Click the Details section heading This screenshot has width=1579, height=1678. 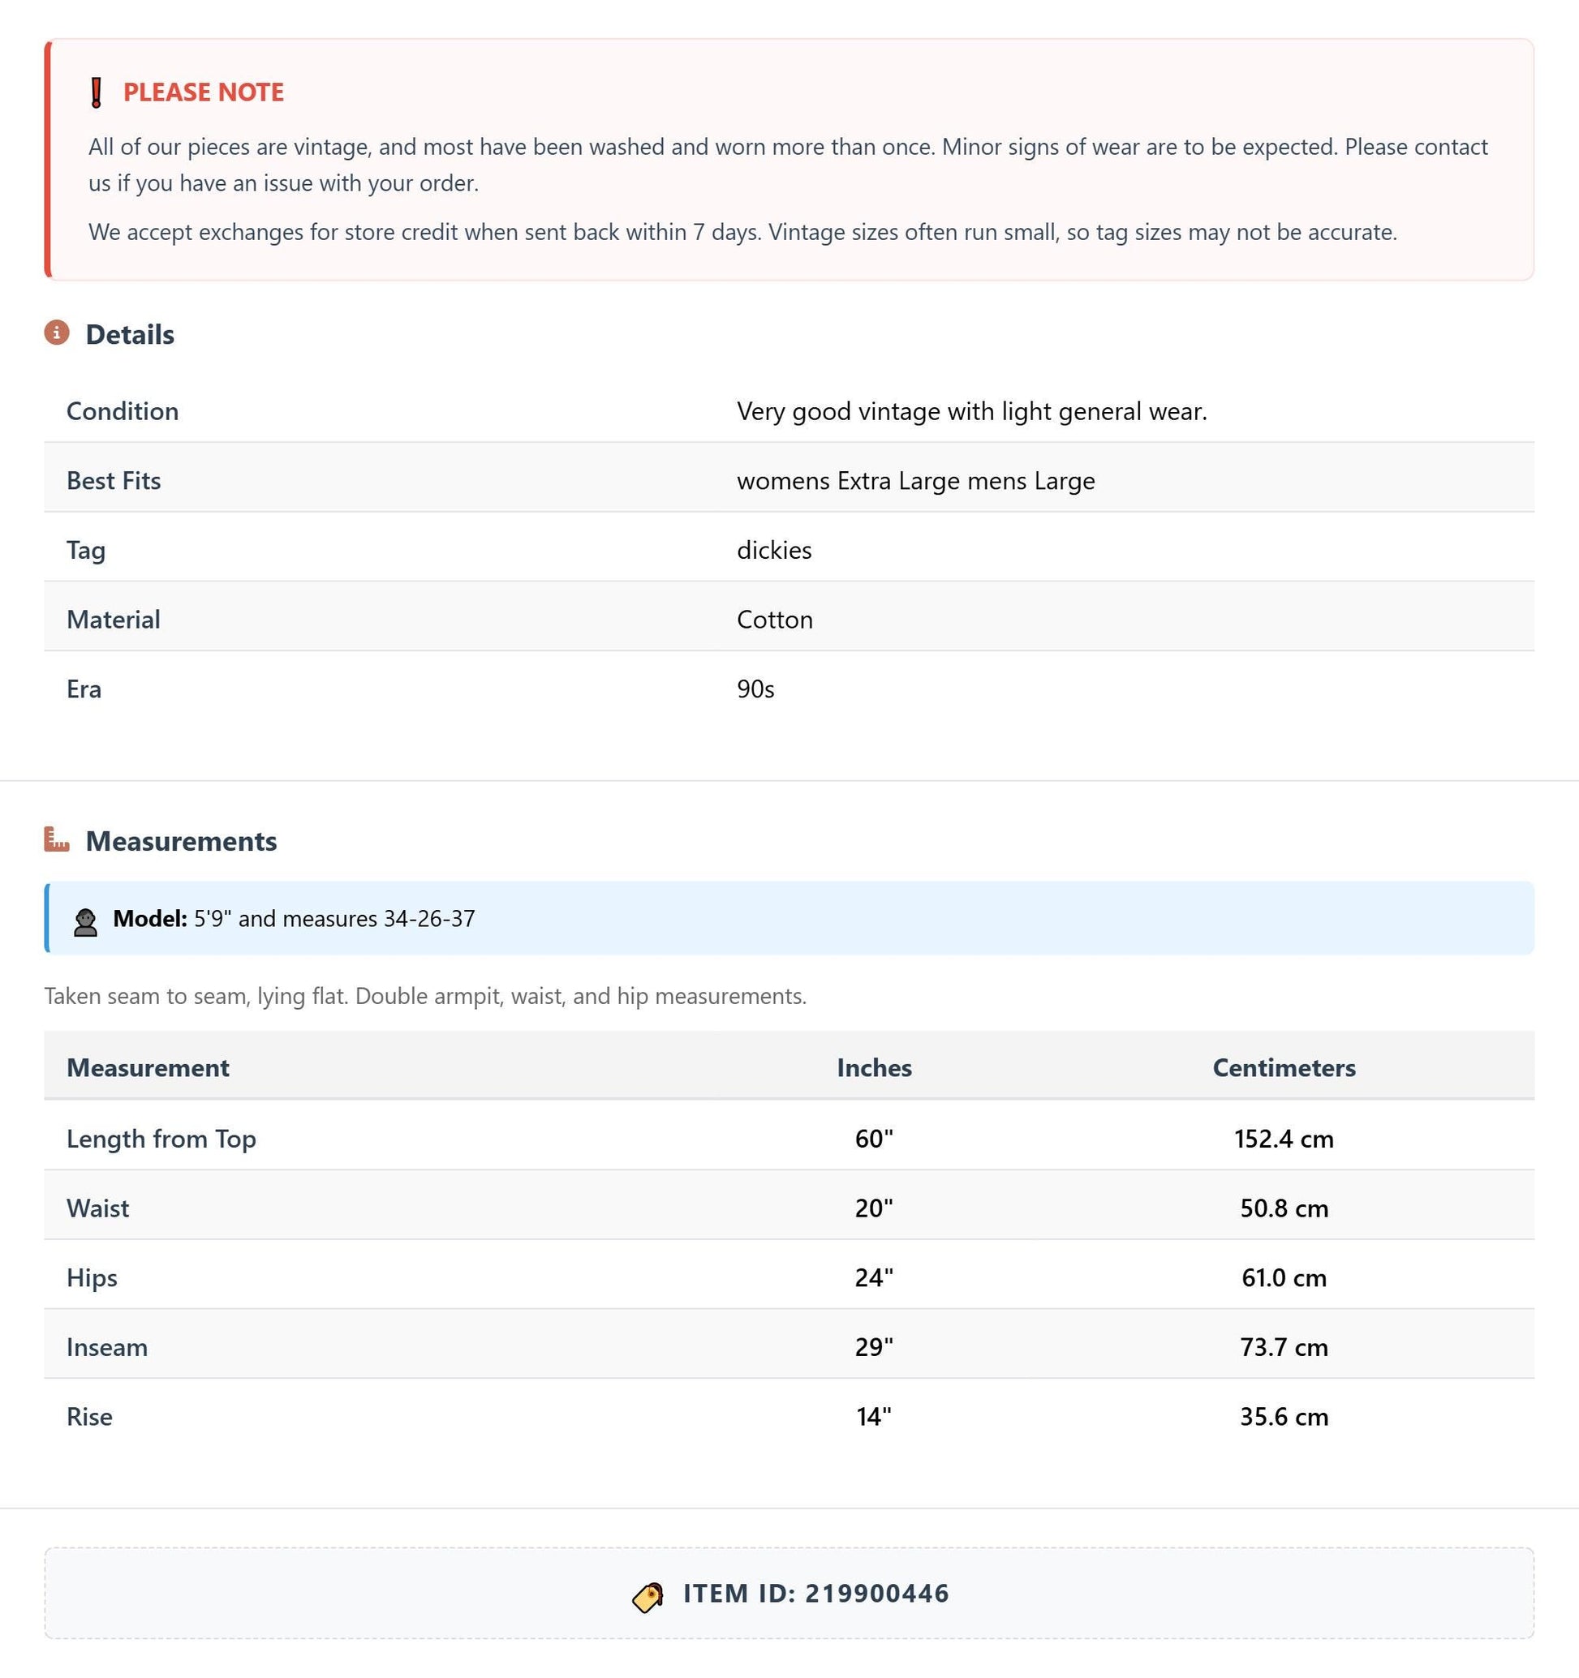click(x=130, y=334)
